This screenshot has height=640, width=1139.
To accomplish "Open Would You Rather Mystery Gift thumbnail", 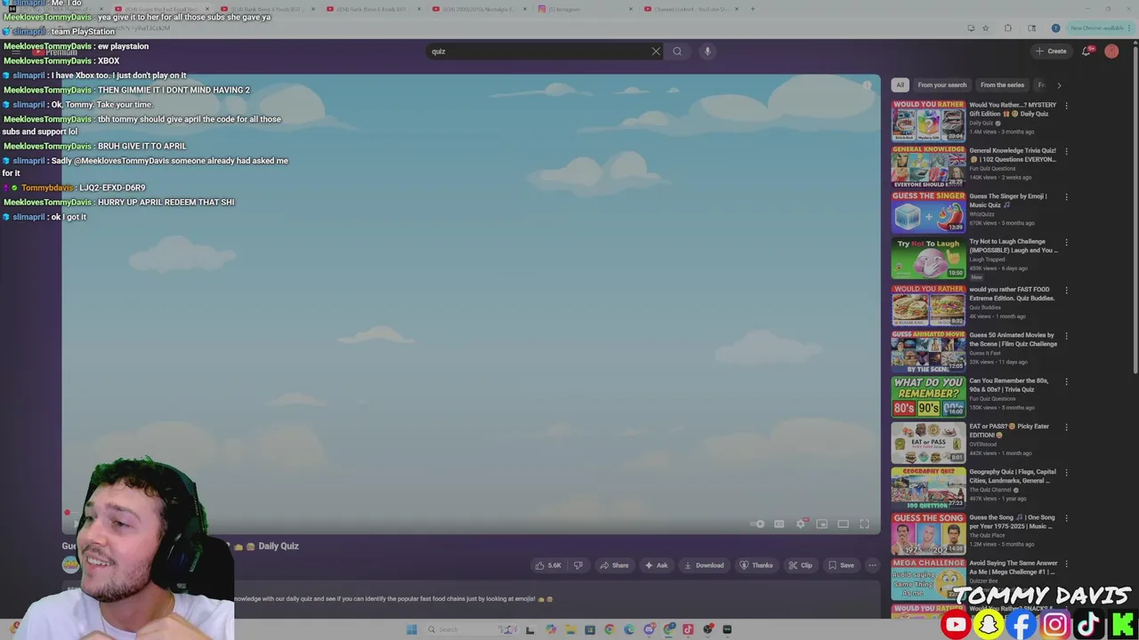I will [928, 121].
